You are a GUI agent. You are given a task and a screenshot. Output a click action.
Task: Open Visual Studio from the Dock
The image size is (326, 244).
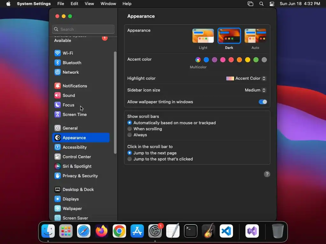(x=252, y=231)
